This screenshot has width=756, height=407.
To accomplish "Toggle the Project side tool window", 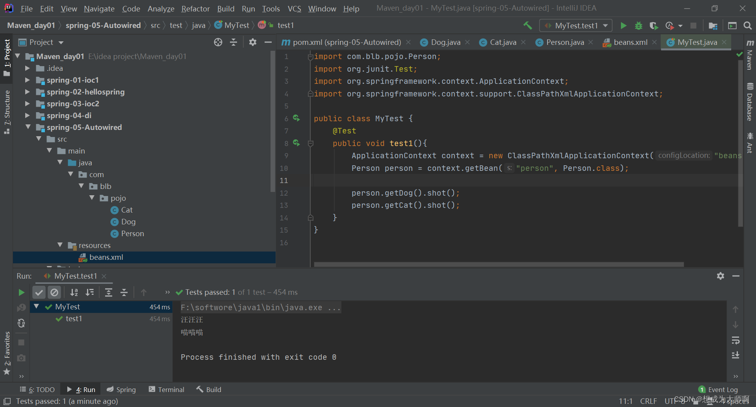I will click(7, 57).
